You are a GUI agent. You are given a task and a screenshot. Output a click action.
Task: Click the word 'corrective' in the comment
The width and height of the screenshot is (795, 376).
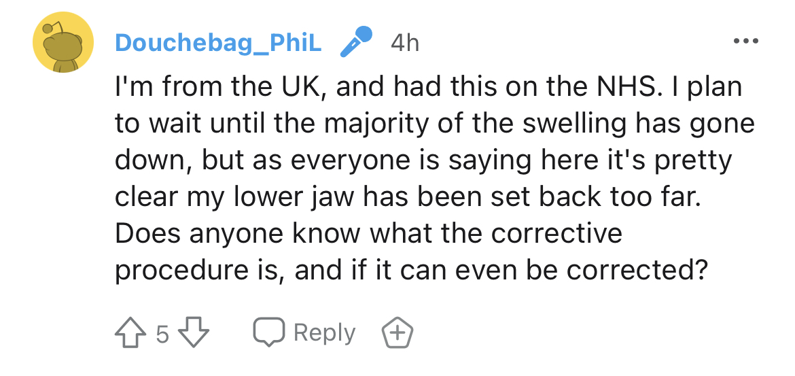pos(556,233)
